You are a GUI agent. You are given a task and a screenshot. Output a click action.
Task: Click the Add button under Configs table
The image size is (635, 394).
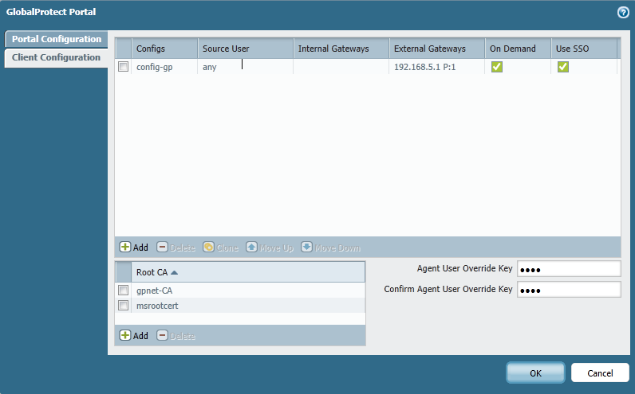click(134, 248)
